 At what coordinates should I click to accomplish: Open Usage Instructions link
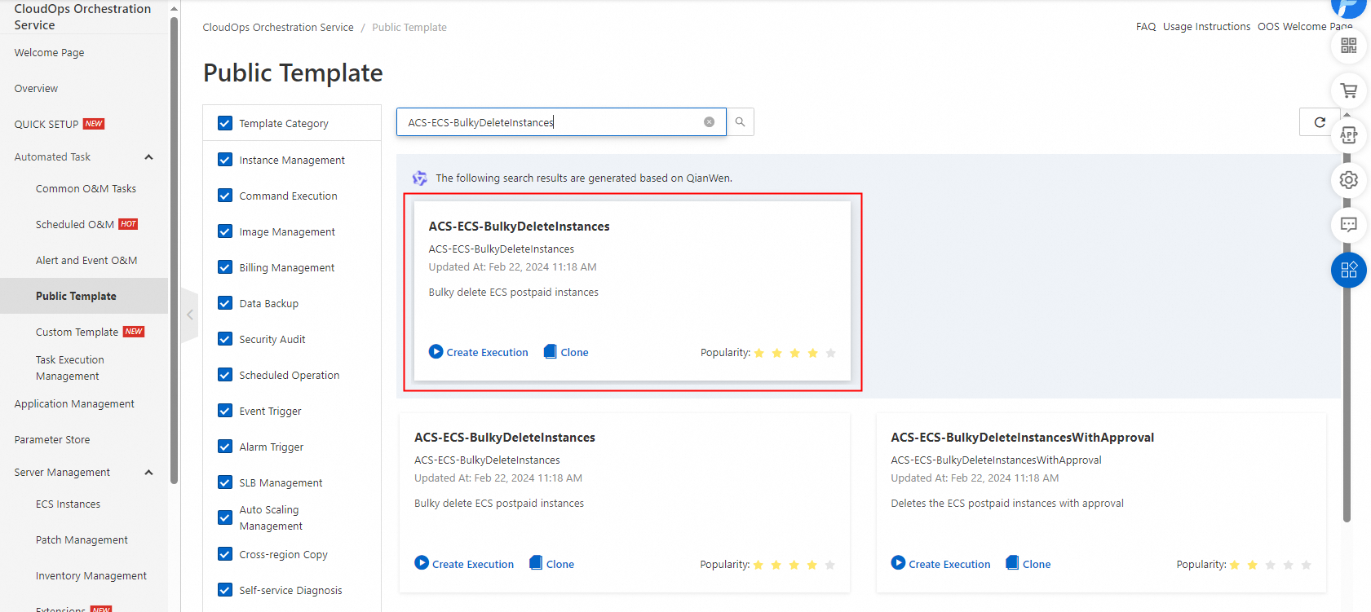1206,27
